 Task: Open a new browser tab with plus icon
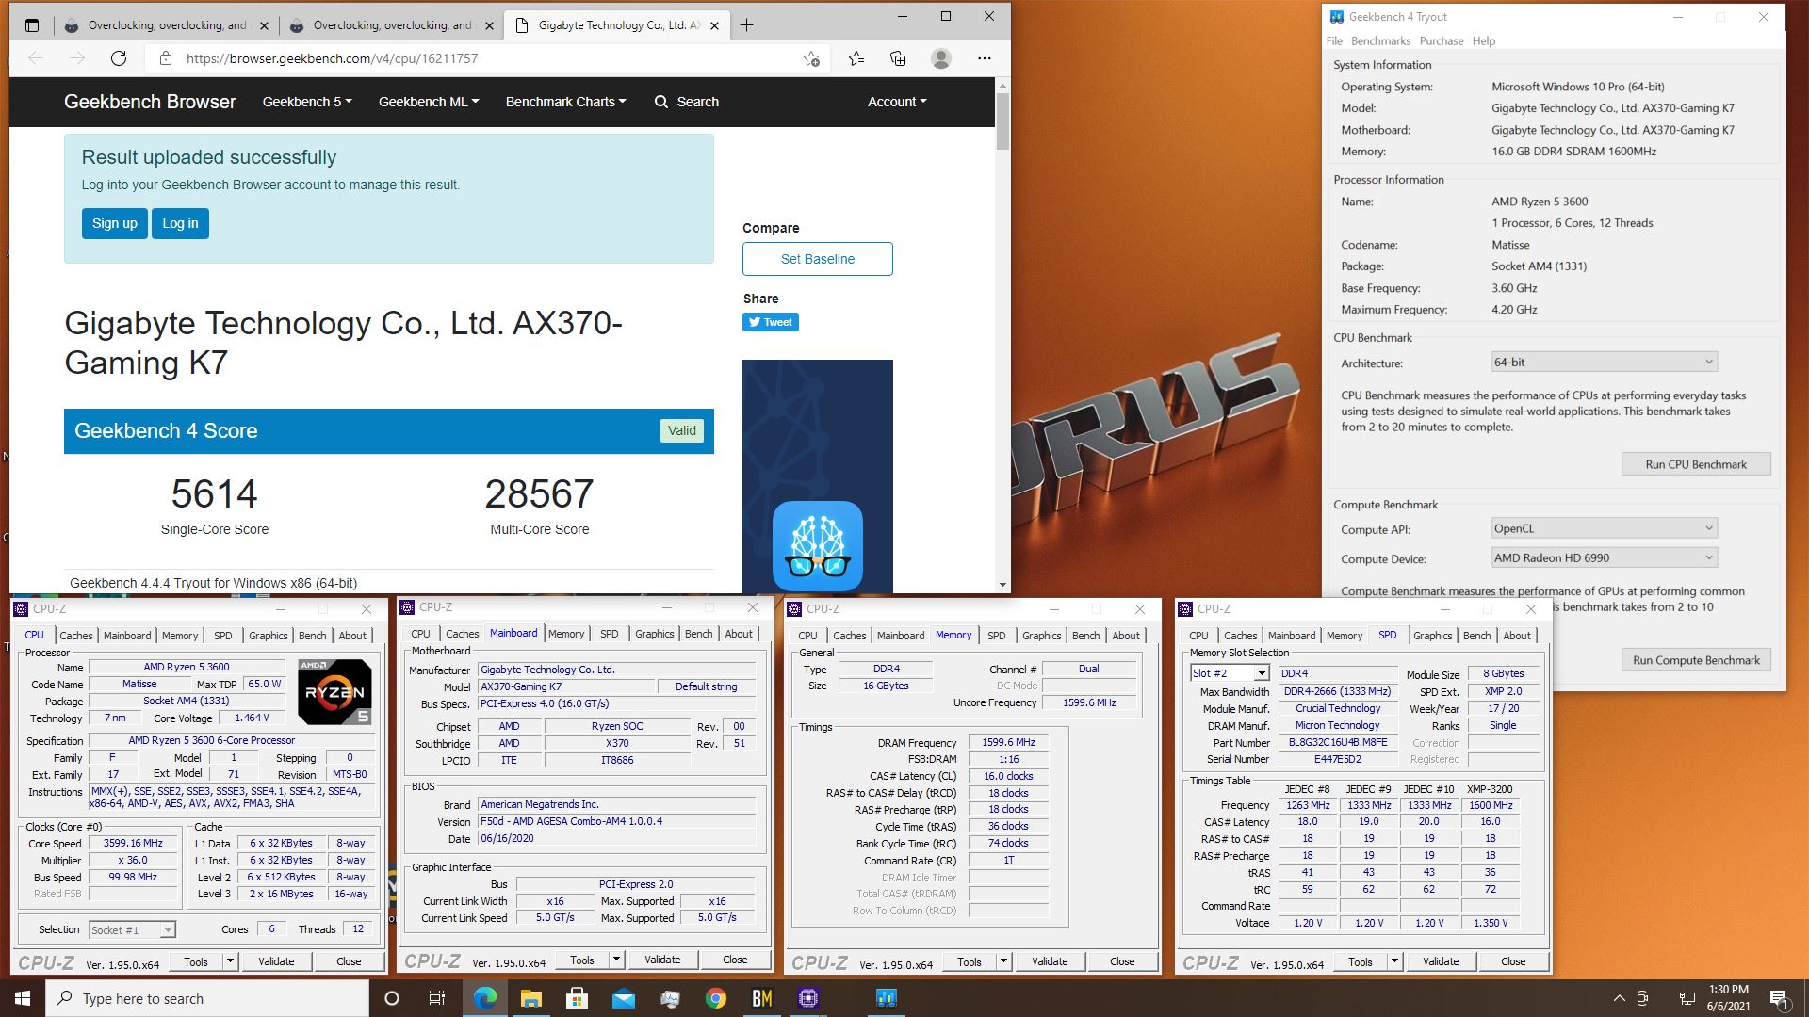746,25
